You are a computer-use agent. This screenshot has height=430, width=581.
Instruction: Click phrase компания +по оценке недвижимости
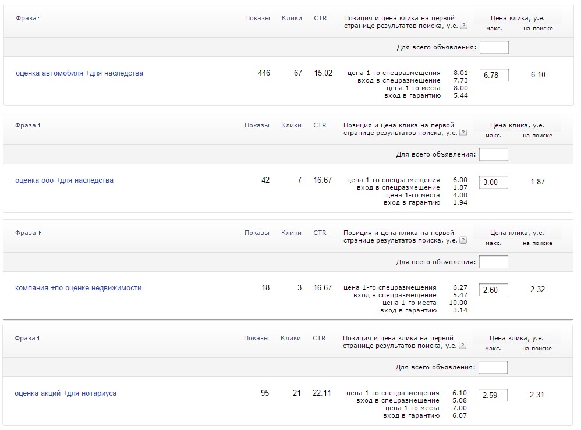click(x=78, y=288)
